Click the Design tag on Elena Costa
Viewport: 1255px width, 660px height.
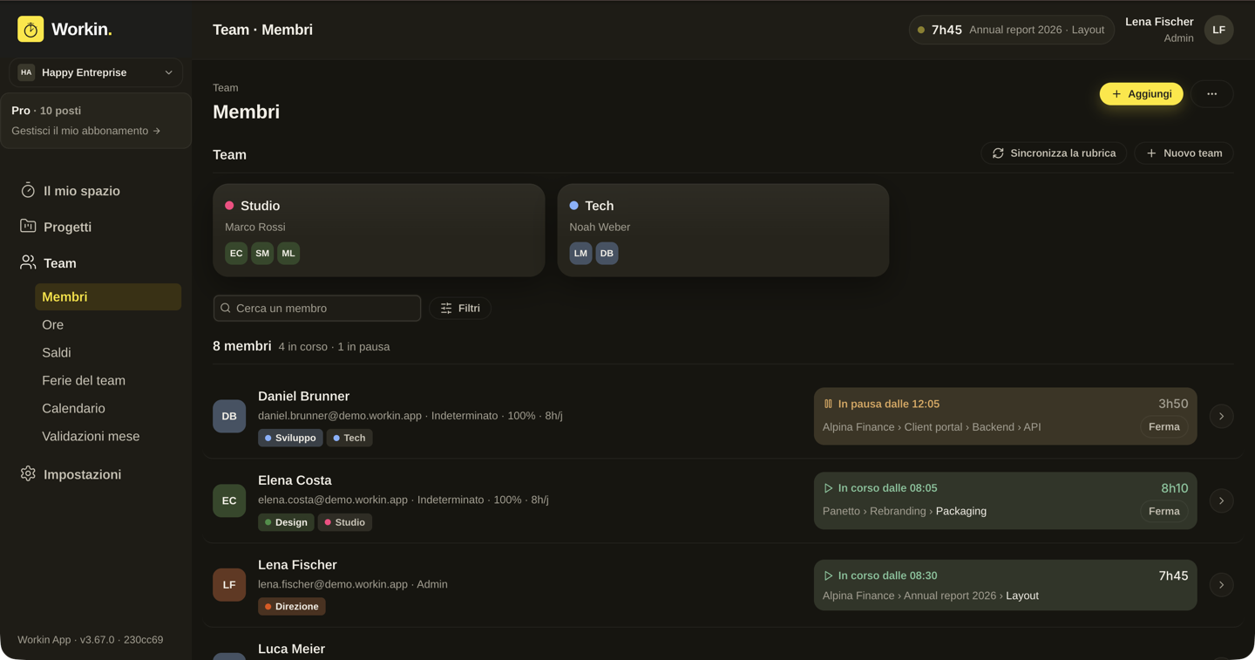(x=286, y=522)
